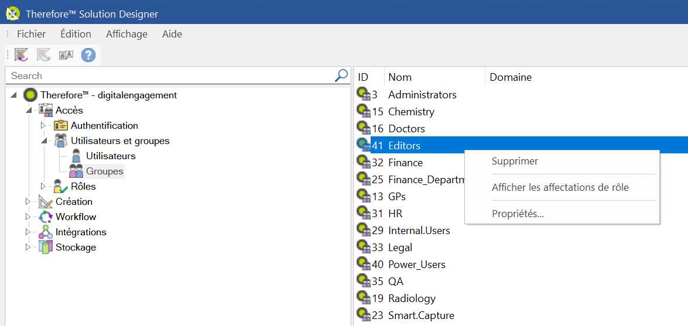This screenshot has height=326, width=688.
Task: Click the Stockage storage icon
Action: pos(46,247)
